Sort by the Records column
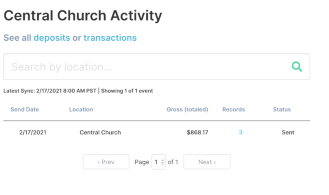 [x=233, y=109]
